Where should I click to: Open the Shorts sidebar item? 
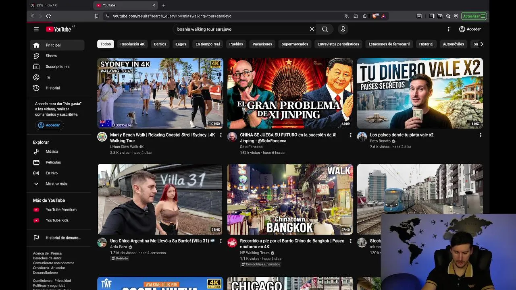(x=57, y=56)
